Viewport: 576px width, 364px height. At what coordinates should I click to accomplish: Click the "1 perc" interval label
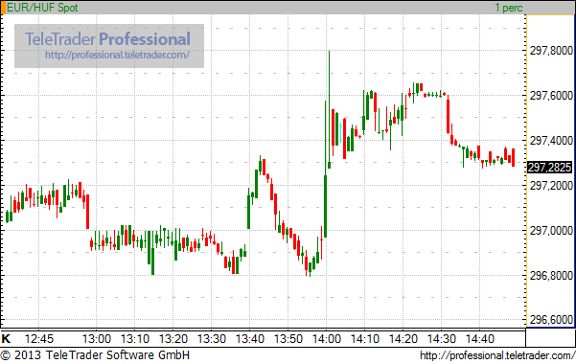pos(508,8)
